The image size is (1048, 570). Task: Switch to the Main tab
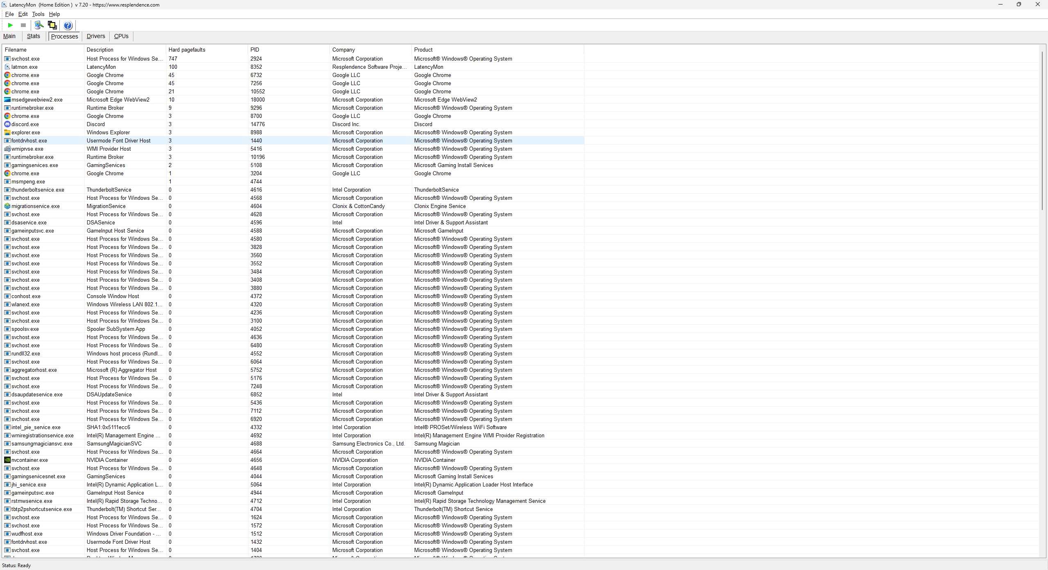point(9,36)
